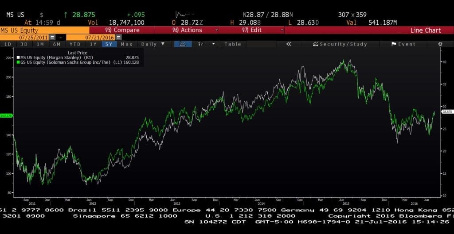Collapse panel with double left arrows
Viewport: 454px width, 234px height.
288,44
